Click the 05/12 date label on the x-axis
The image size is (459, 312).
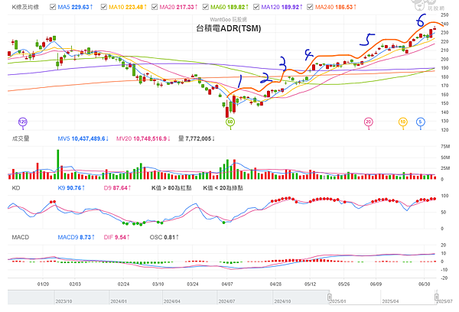[x=310, y=284]
